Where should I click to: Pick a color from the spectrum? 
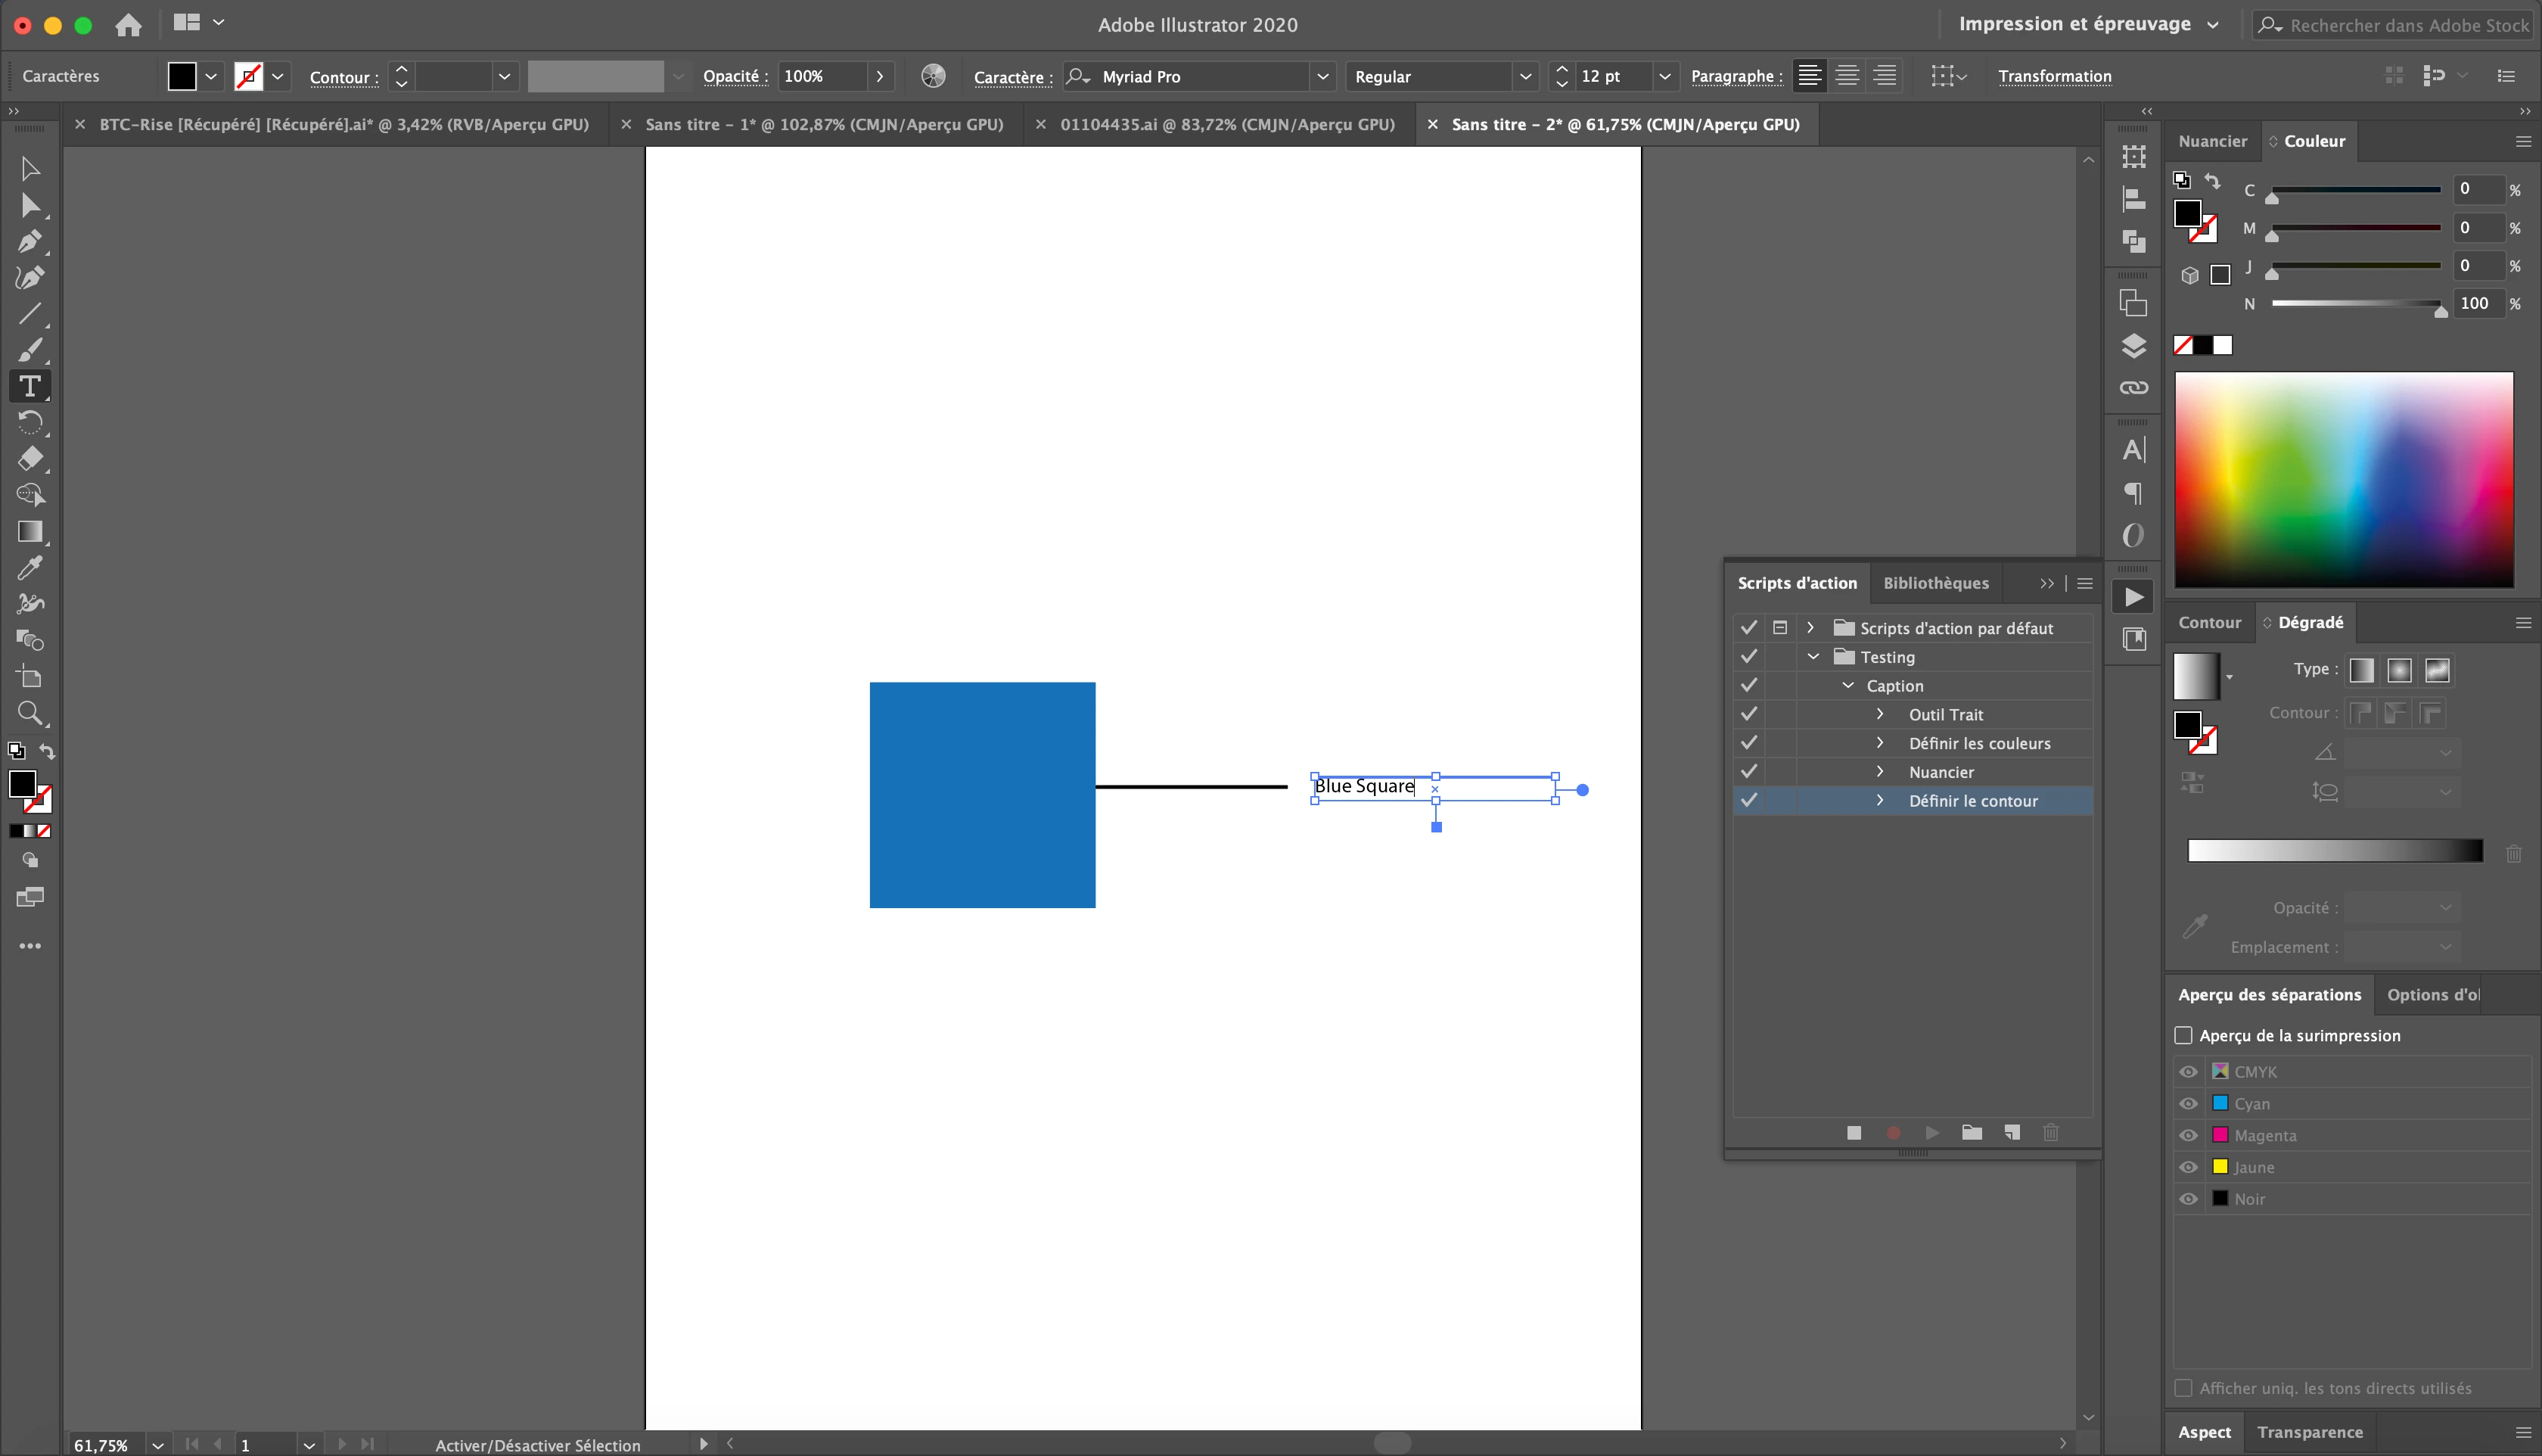pos(2342,478)
